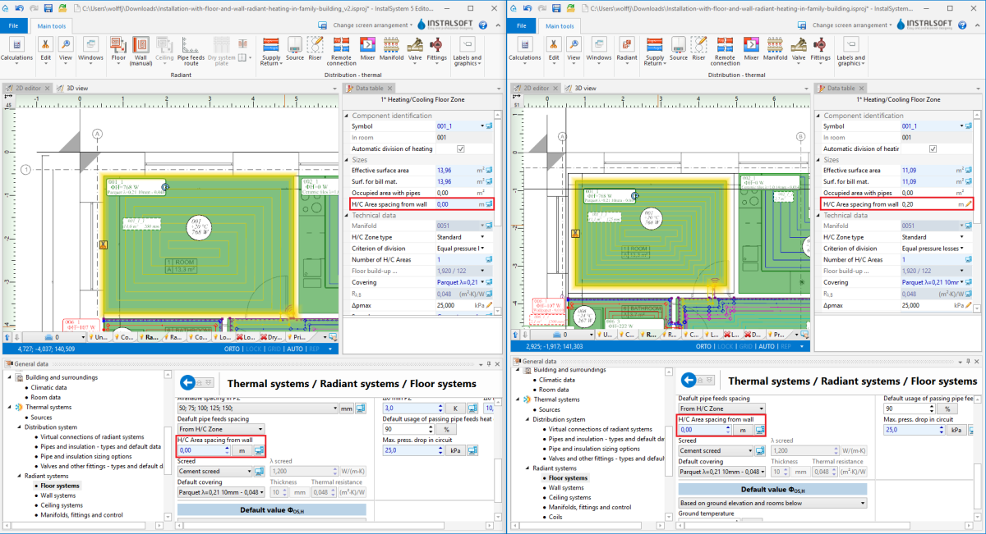986x534 pixels.
Task: Open the 'Based on ground elevation' dropdown
Action: (x=772, y=503)
